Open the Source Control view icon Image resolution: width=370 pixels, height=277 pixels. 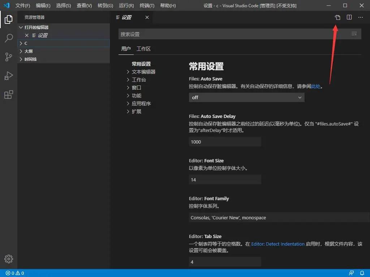[9, 57]
